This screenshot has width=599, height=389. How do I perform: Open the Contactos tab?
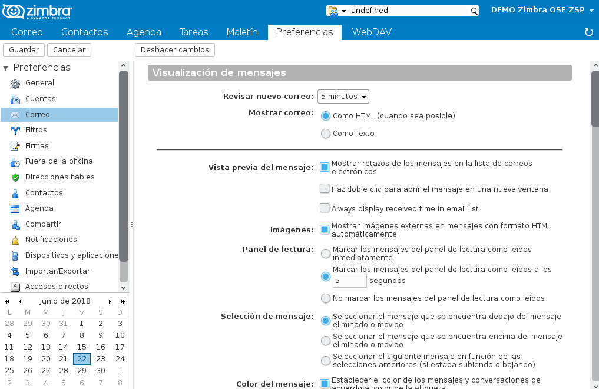click(85, 32)
